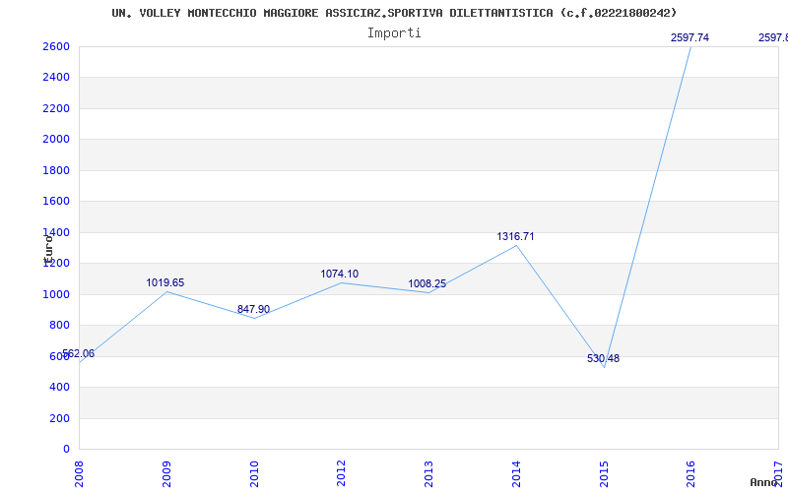Screen dimensions: 788x492
Task: Click the 1019.65 data label
Action: [x=164, y=283]
